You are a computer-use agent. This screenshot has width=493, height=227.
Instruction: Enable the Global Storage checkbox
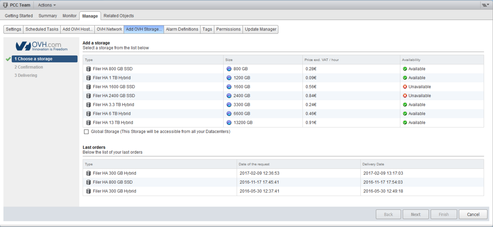[x=86, y=132]
